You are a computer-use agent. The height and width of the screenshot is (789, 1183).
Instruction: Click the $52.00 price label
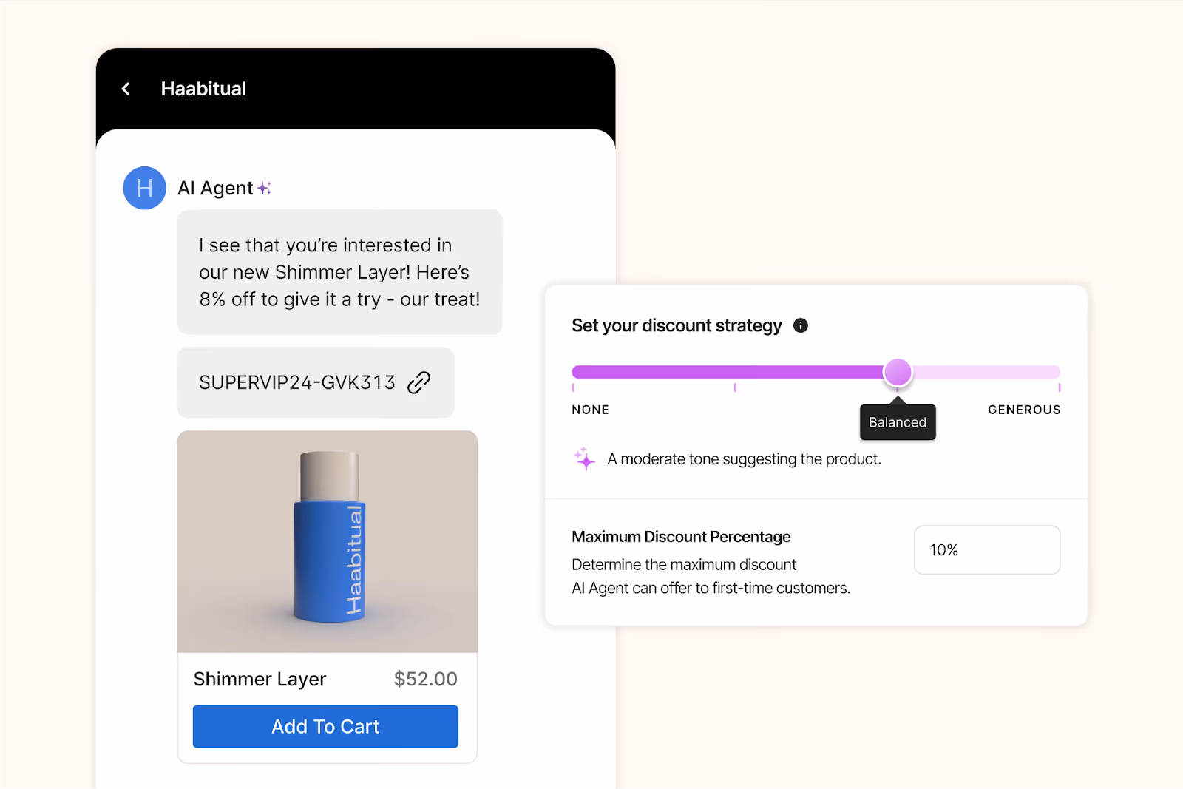coord(425,679)
